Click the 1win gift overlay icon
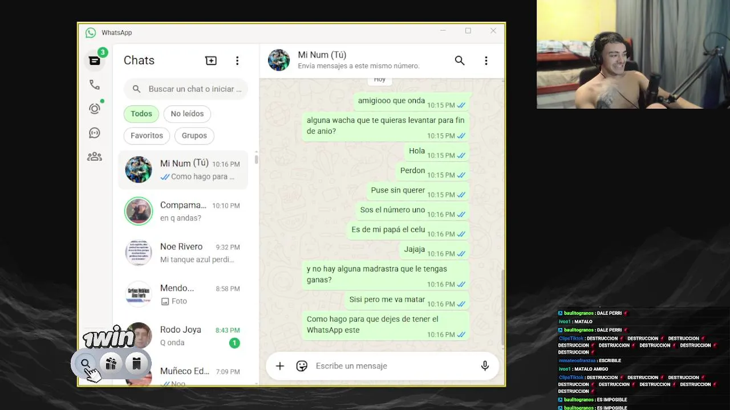Screen dimensions: 730x410 (x=111, y=363)
